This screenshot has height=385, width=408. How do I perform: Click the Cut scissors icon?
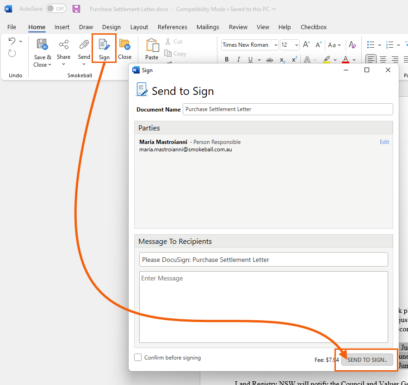point(168,41)
